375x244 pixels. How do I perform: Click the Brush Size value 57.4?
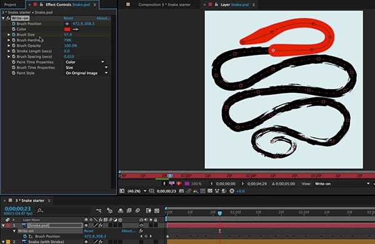pyautogui.click(x=68, y=34)
